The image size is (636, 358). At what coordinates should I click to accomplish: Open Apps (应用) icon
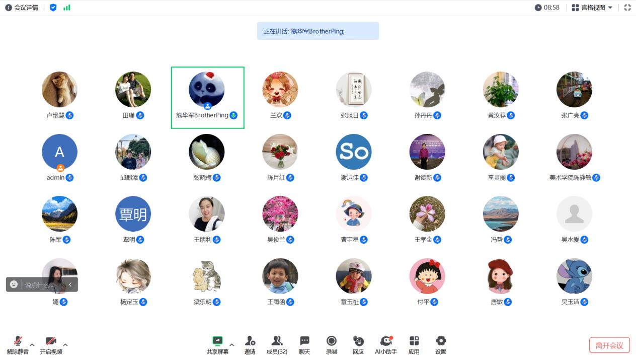tap(414, 341)
